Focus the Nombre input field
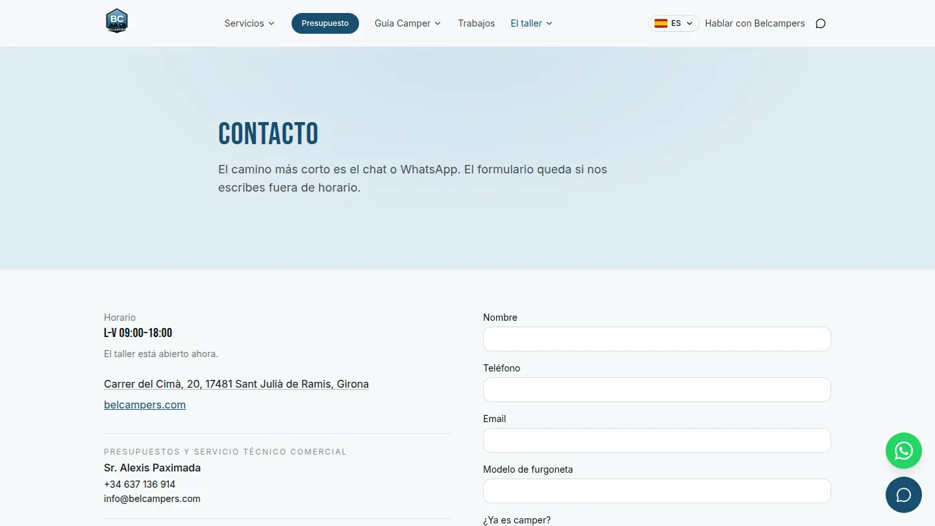The width and height of the screenshot is (935, 526). coord(657,339)
